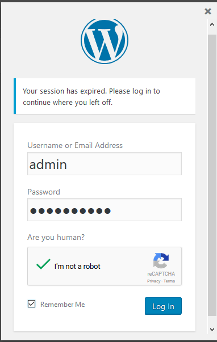Click the I'm not a robot text
Screen dimensions: 217x342
[77, 267]
